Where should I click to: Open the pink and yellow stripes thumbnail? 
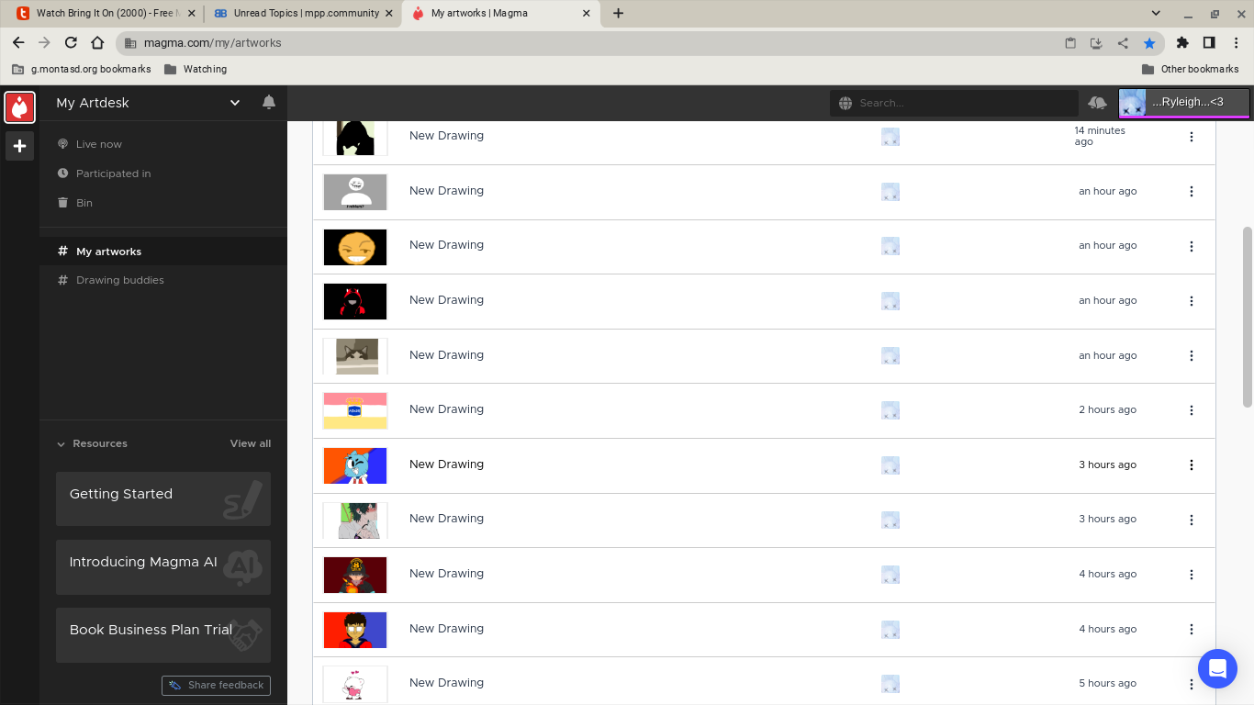click(355, 410)
